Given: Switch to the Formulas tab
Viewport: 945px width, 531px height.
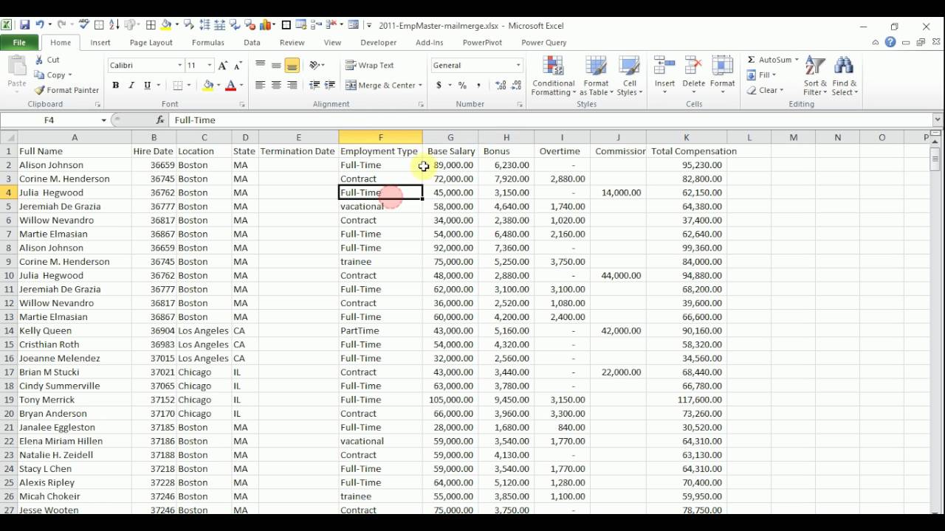Looking at the screenshot, I should pyautogui.click(x=208, y=43).
